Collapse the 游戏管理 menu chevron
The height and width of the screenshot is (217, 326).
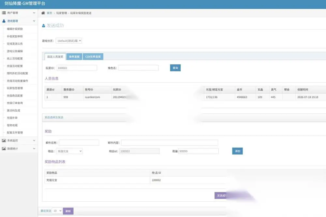pos(34,21)
